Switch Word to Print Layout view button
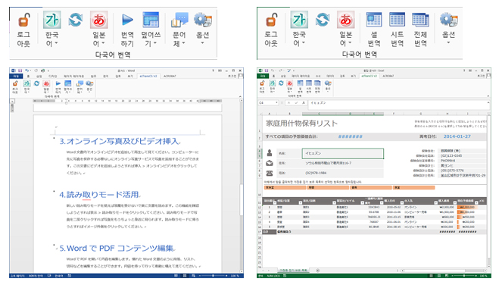This screenshot has width=502, height=285. pos(185,276)
